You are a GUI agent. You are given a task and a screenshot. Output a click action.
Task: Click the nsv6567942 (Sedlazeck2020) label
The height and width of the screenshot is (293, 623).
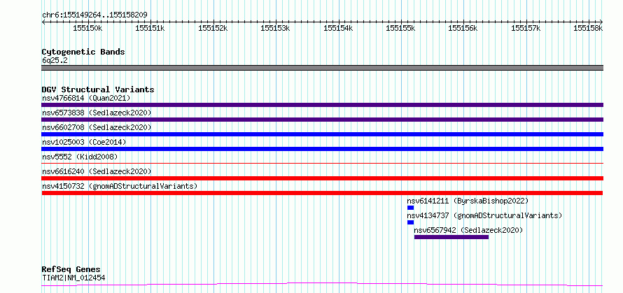[468, 230]
